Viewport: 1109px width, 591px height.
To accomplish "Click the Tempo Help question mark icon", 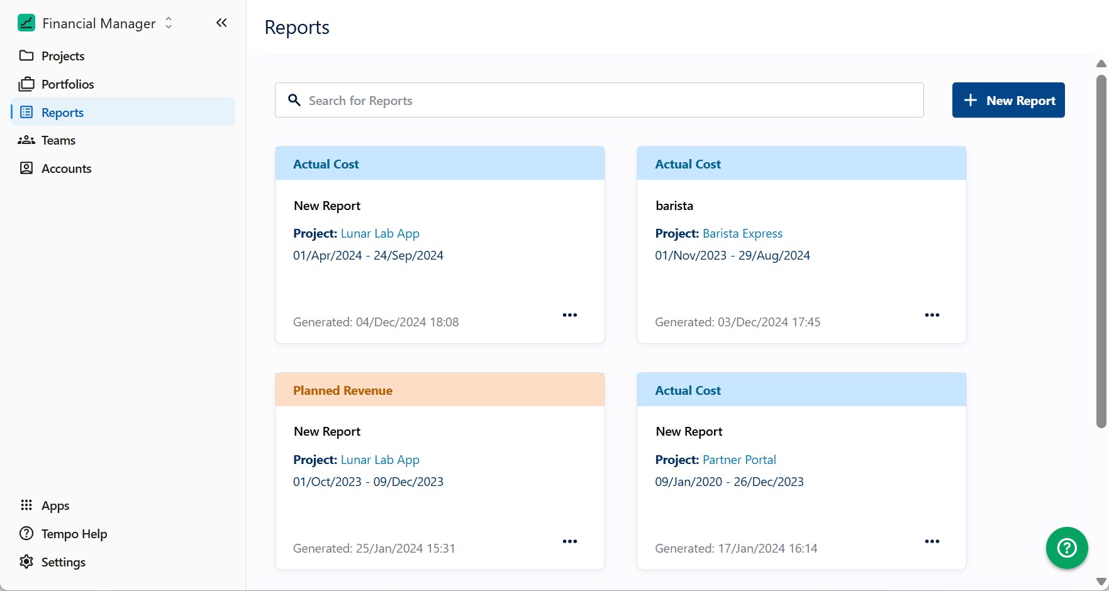I will 26,533.
